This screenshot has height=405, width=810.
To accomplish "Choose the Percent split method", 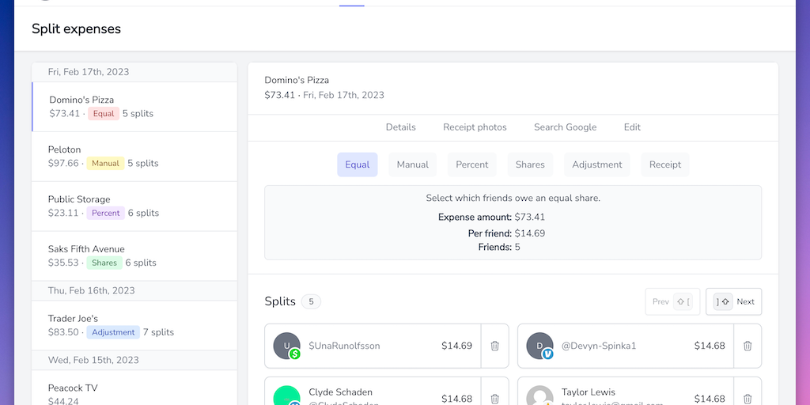I will (x=471, y=165).
